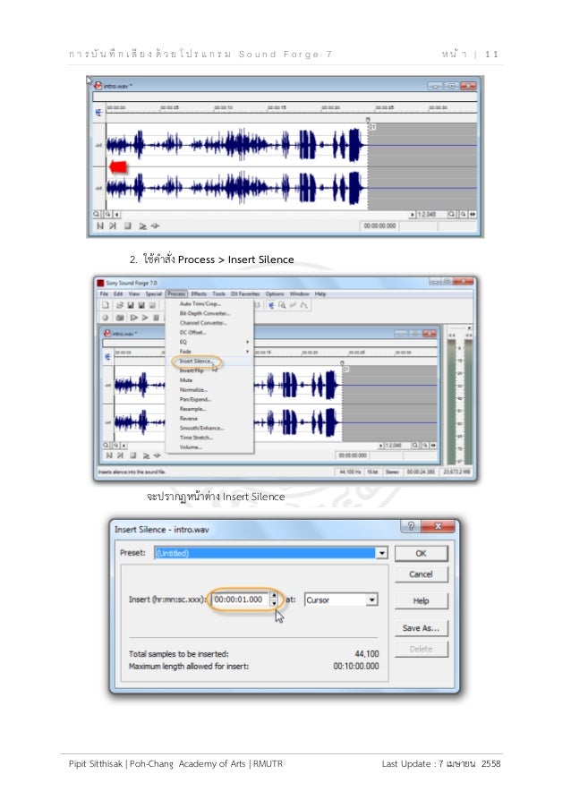The image size is (571, 808).
Task: Click the Record button in Sound Forge transport bar
Action: pos(105,318)
